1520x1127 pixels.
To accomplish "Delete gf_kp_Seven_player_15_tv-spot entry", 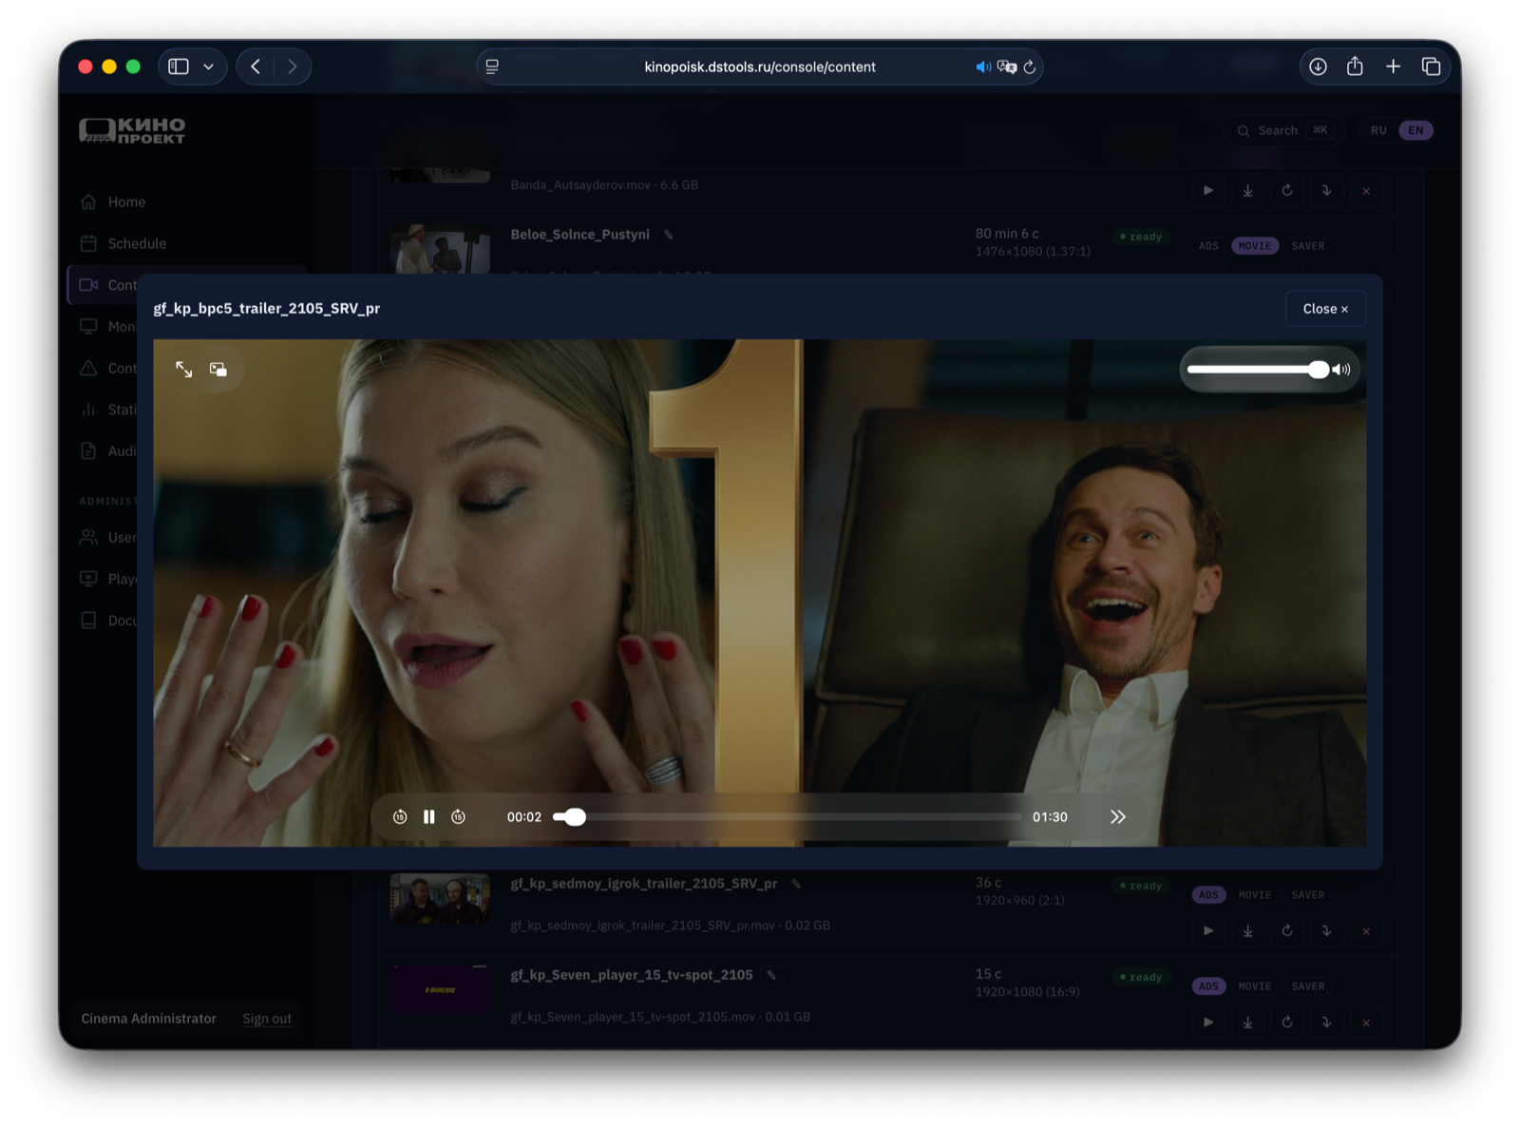I will pyautogui.click(x=1366, y=1022).
